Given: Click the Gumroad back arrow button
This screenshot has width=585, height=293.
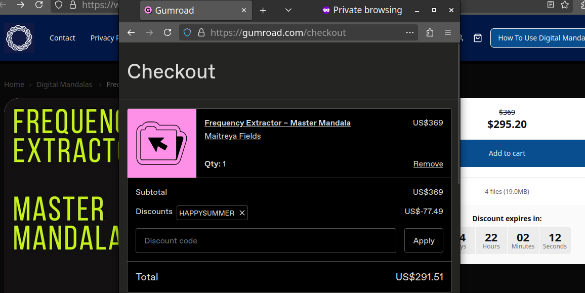Looking at the screenshot, I should 131,32.
